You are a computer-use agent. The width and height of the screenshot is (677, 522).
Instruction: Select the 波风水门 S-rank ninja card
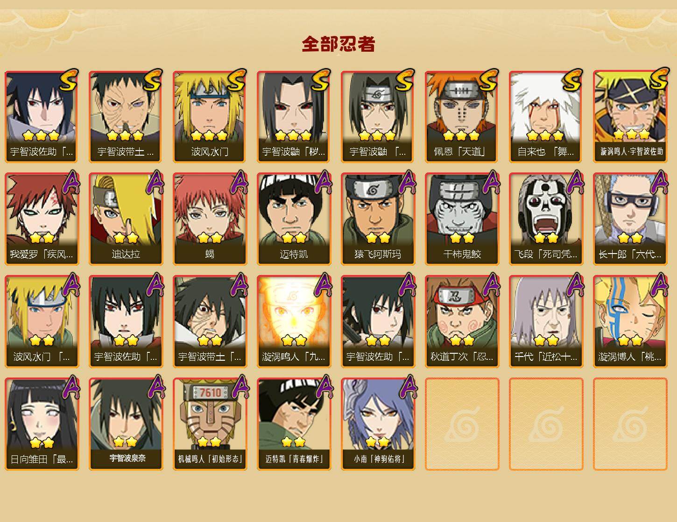pos(210,117)
